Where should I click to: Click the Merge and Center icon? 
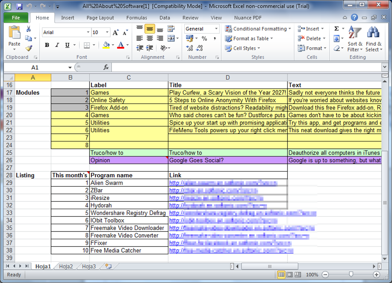pos(171,38)
